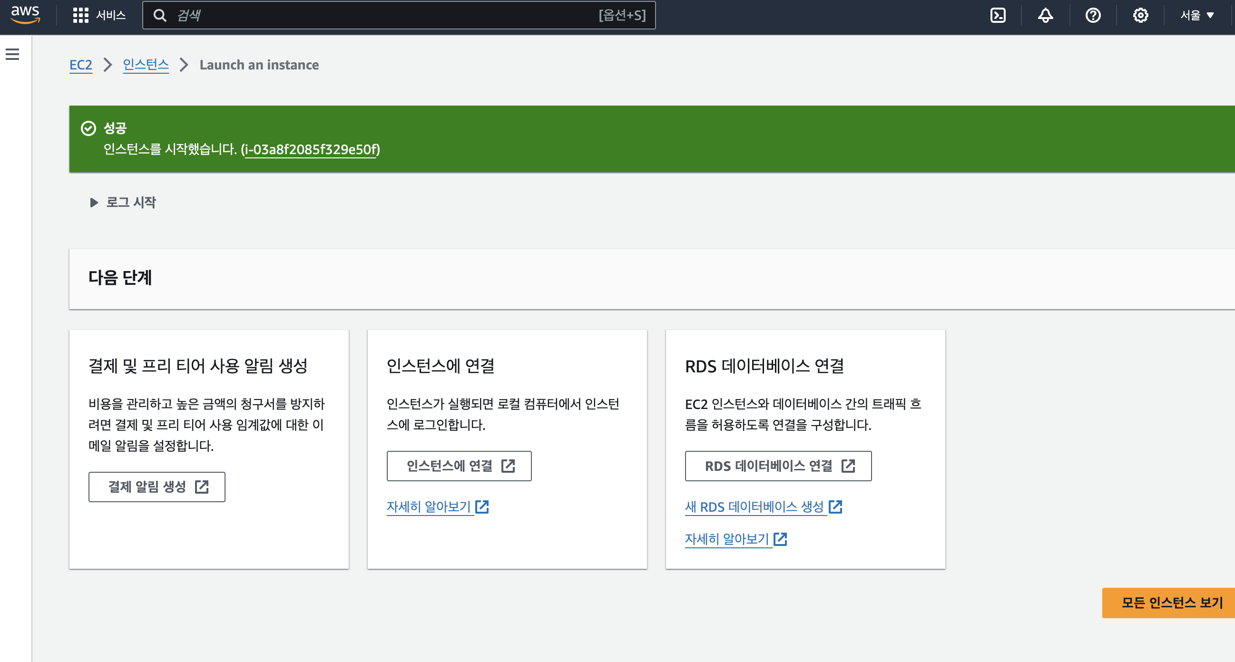The width and height of the screenshot is (1235, 662).
Task: Open the hamburger side navigation menu
Action: [x=12, y=54]
